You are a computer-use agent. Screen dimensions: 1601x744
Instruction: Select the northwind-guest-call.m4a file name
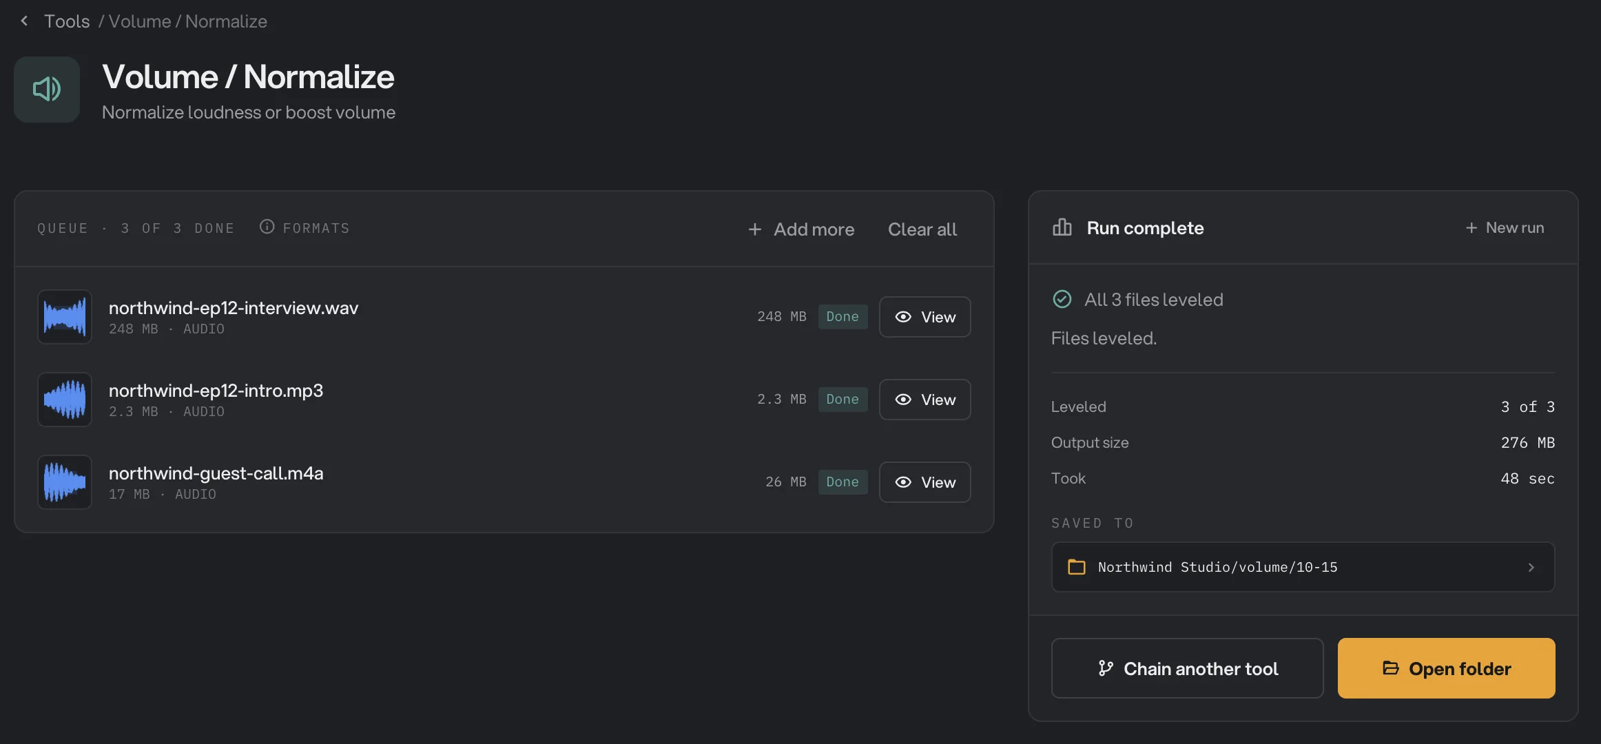pyautogui.click(x=216, y=473)
